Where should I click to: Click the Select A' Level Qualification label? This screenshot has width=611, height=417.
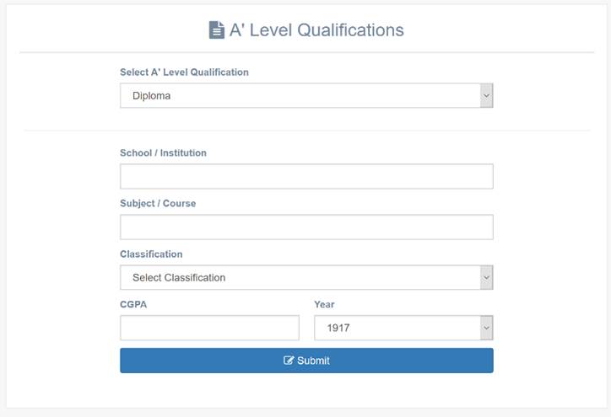tap(184, 72)
